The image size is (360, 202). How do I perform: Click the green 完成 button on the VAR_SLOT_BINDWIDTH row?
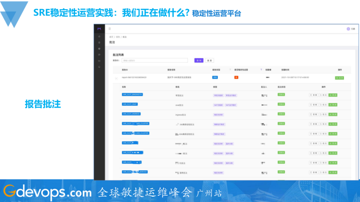coord(333,95)
